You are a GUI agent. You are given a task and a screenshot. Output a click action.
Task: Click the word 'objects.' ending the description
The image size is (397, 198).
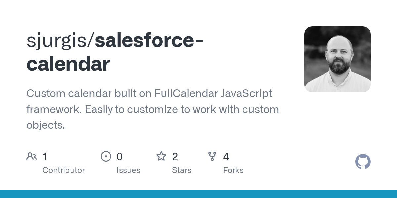click(x=46, y=125)
